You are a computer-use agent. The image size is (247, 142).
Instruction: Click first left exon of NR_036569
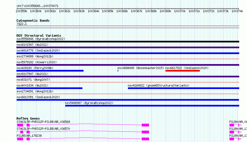20,125
